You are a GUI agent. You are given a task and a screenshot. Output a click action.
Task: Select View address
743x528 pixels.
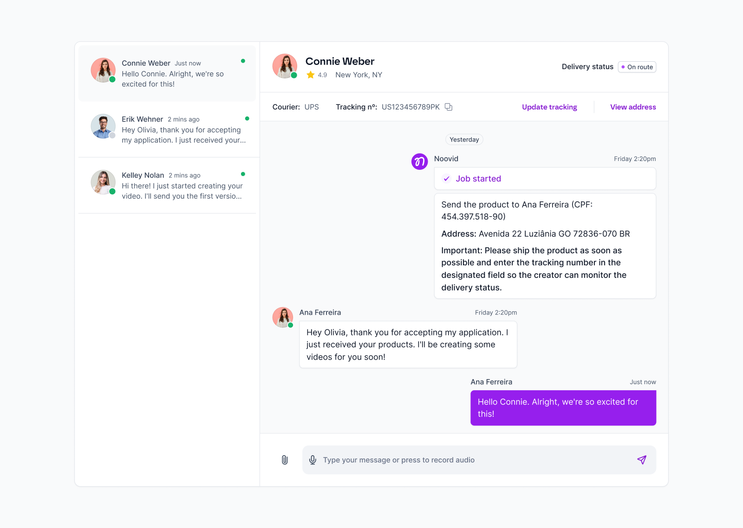[632, 107]
